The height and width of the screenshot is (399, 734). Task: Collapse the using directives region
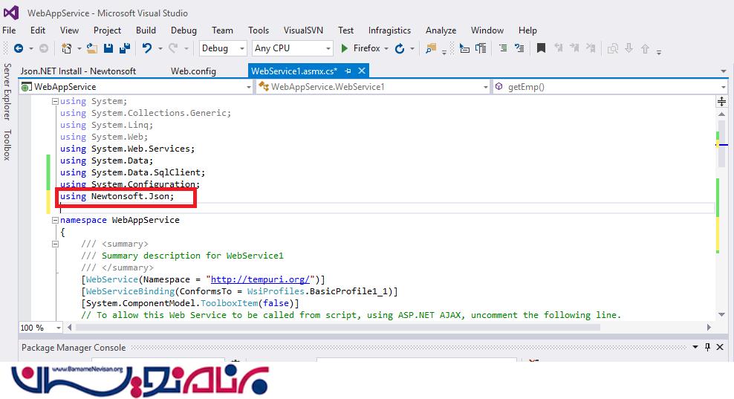click(55, 101)
